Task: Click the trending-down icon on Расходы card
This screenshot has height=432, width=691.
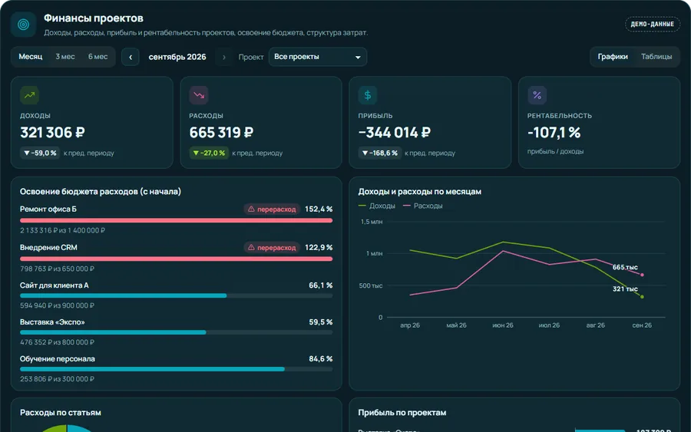Action: point(199,95)
